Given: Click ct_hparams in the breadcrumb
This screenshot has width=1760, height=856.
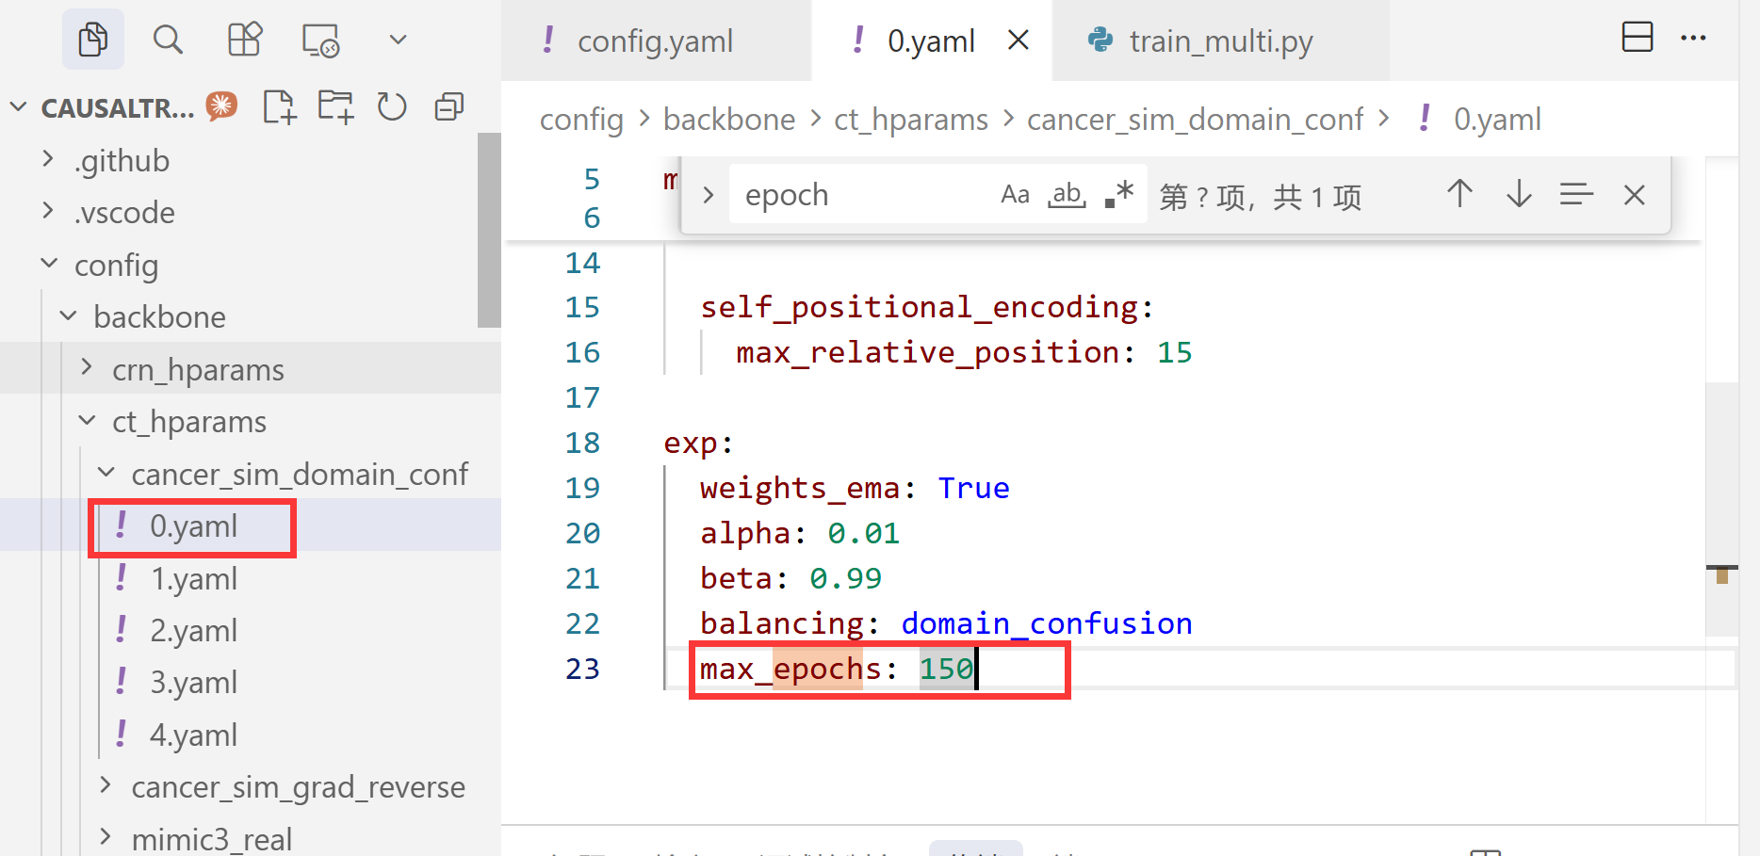Looking at the screenshot, I should (911, 120).
